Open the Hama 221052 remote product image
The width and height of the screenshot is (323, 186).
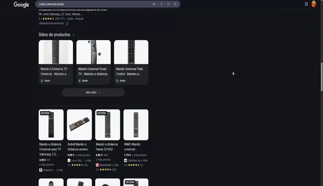coord(108,125)
